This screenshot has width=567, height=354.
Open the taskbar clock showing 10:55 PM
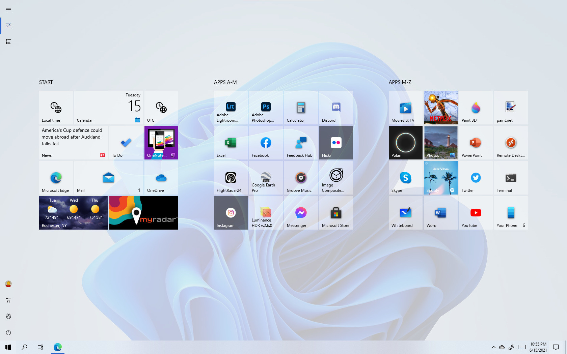pos(538,347)
